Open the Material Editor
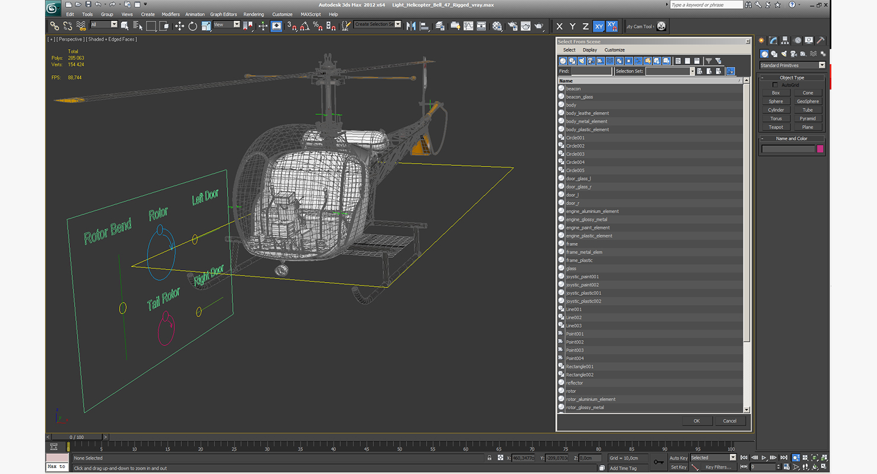The height and width of the screenshot is (474, 877). [497, 26]
